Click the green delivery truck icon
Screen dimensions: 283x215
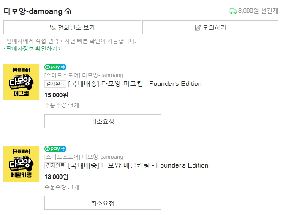click(x=233, y=11)
